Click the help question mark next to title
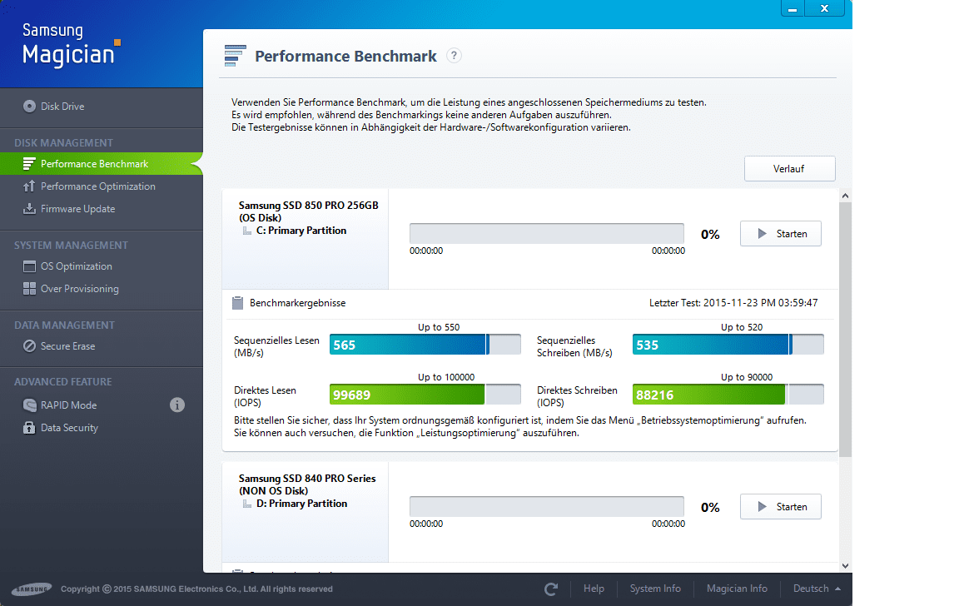 click(x=454, y=56)
